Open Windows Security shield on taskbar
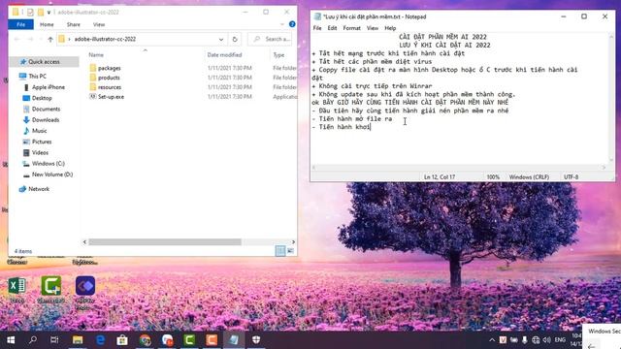621x349 pixels. pos(256,340)
